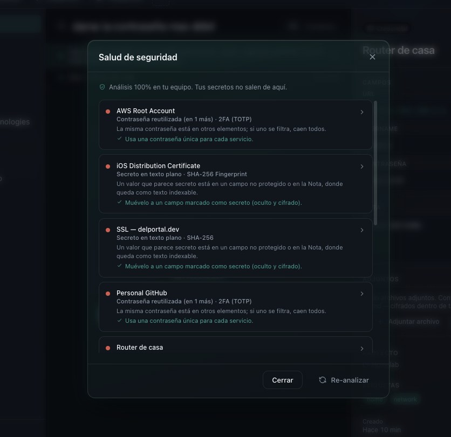Click the shield icon beside Análisis 100%
Image resolution: width=451 pixels, height=437 pixels.
102,87
